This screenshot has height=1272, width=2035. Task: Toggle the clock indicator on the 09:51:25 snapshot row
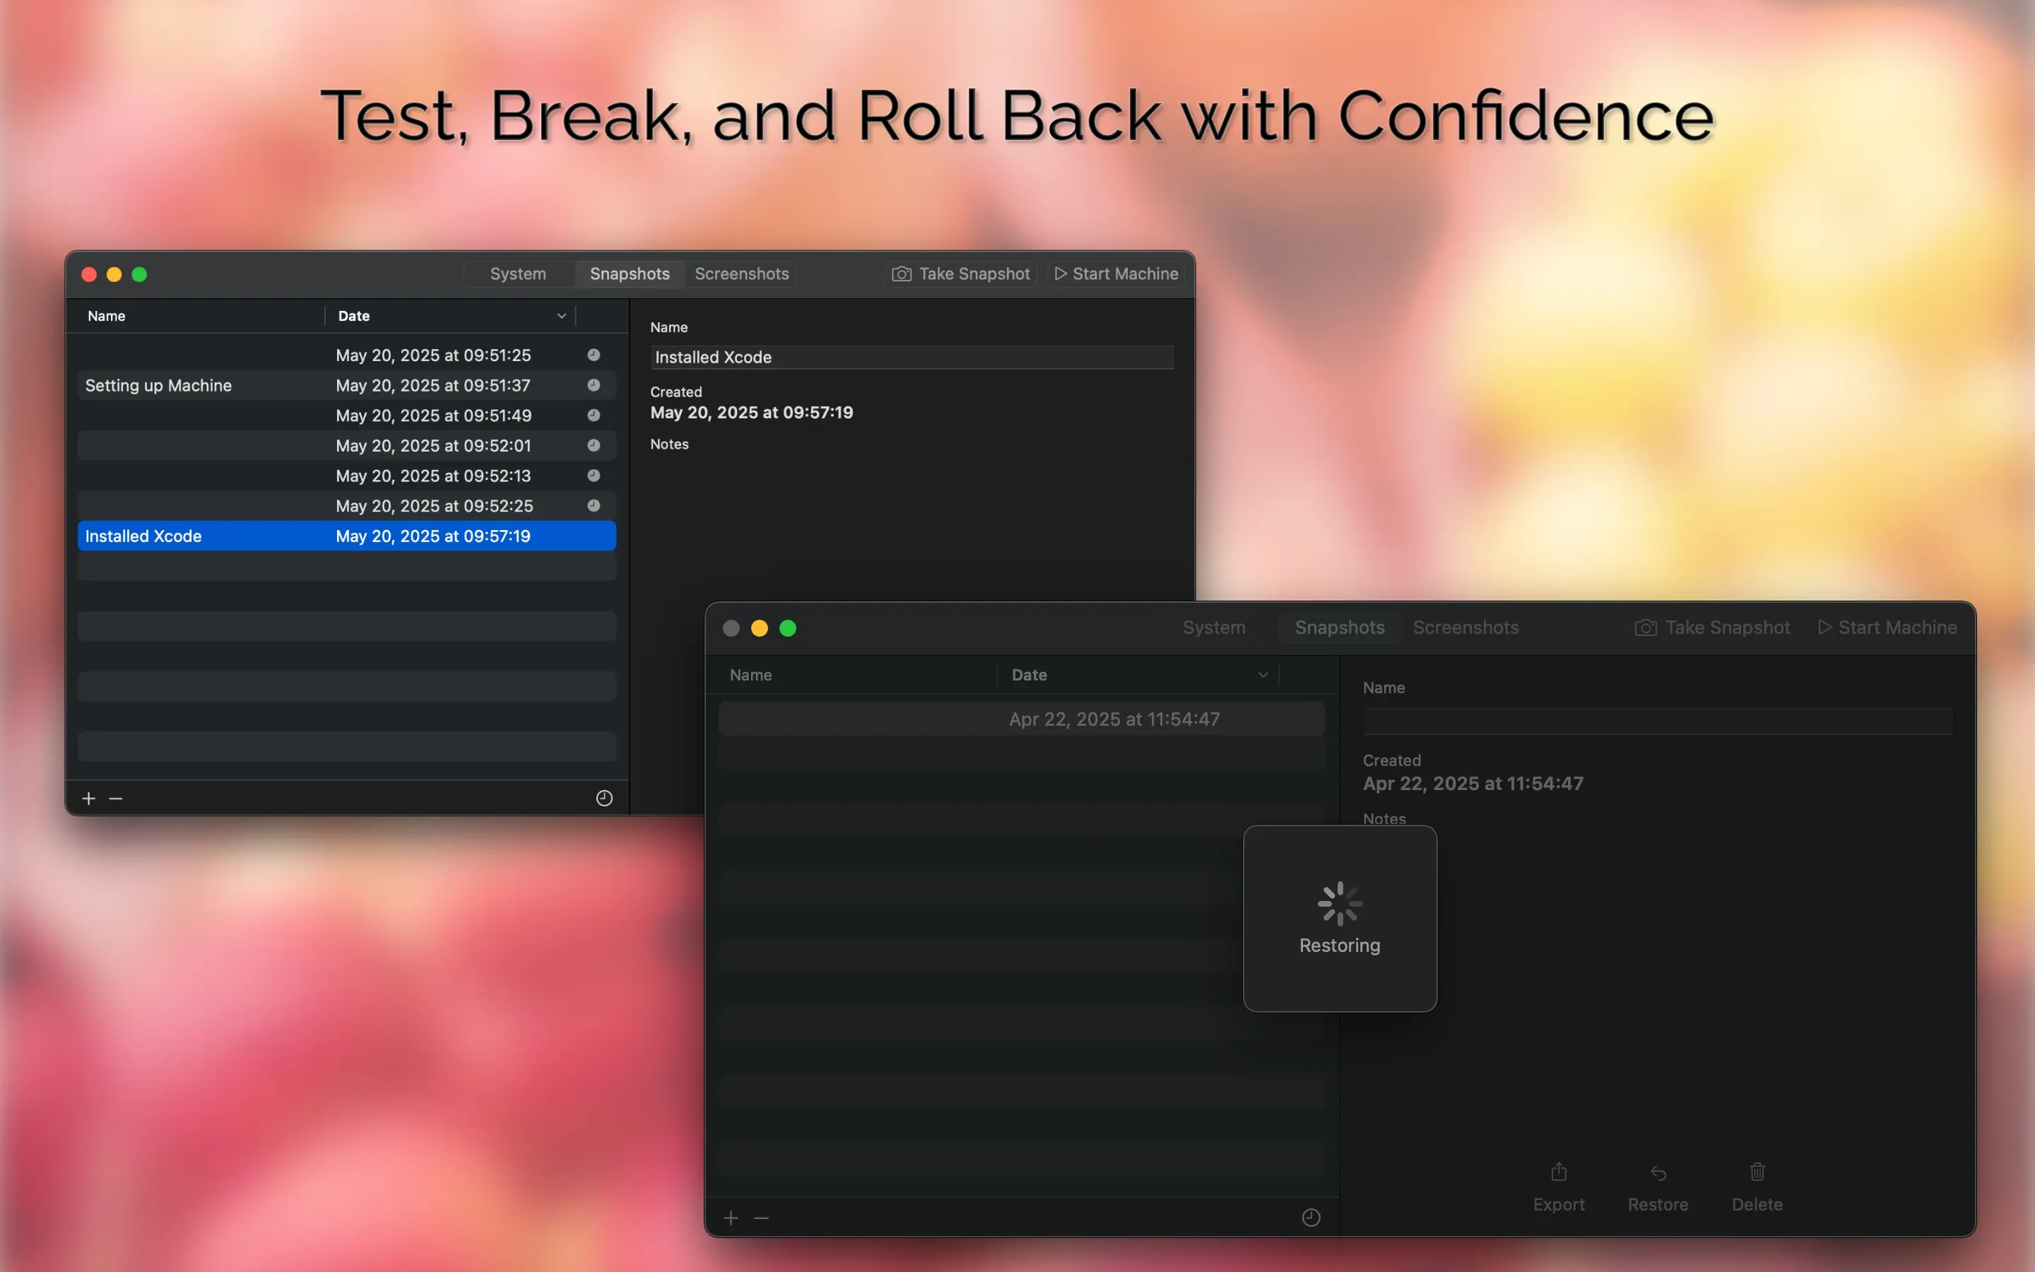pos(593,355)
